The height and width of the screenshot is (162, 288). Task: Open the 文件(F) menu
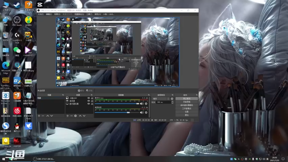41,14
